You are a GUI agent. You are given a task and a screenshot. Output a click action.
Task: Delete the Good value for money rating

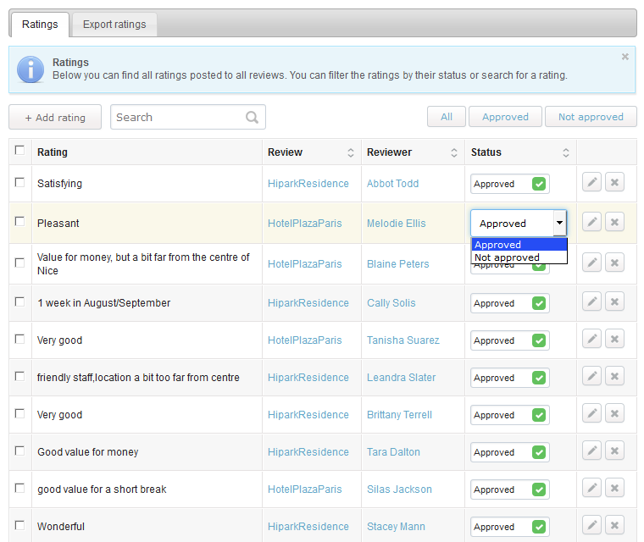pyautogui.click(x=614, y=451)
